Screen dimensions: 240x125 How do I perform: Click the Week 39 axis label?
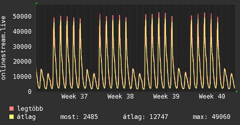pyautogui.click(x=166, y=97)
